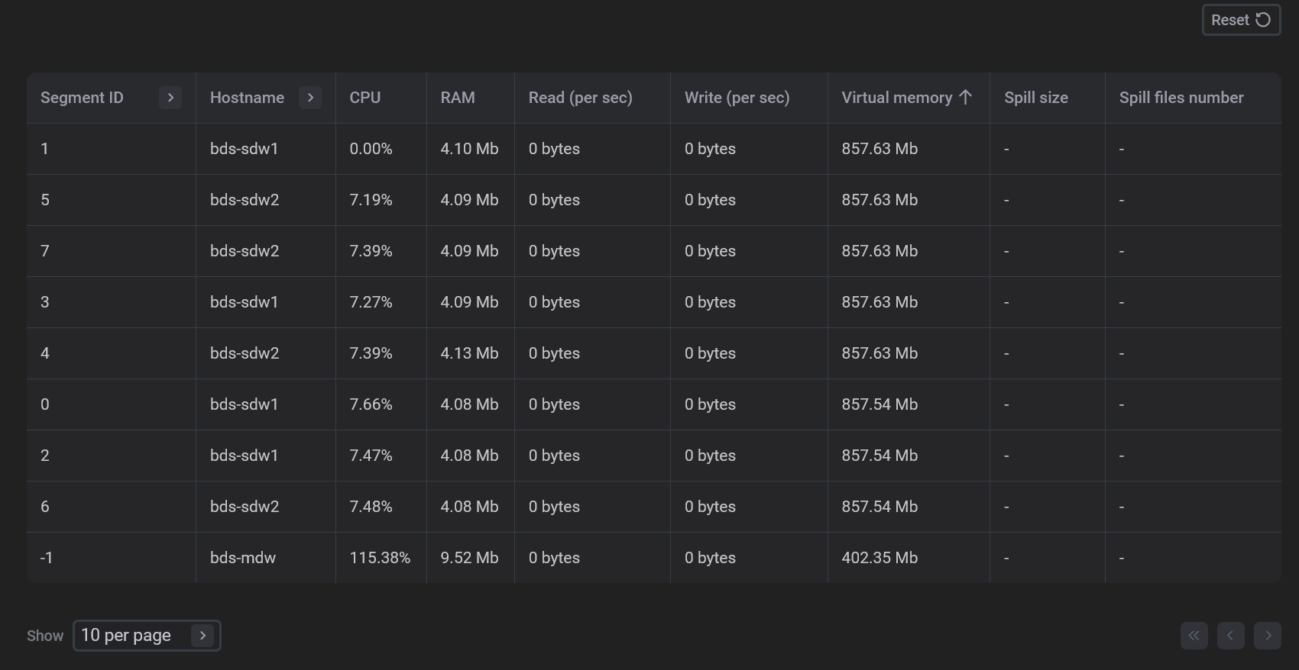Go to the next page arrow
This screenshot has width=1299, height=670.
tap(1267, 636)
